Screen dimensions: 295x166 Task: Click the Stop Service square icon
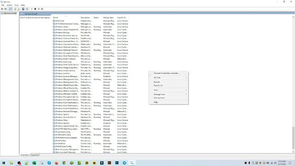click(35, 9)
